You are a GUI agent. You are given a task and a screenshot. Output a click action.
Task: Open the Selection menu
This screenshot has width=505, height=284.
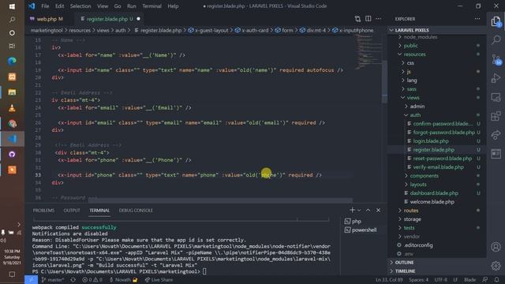pos(80,6)
